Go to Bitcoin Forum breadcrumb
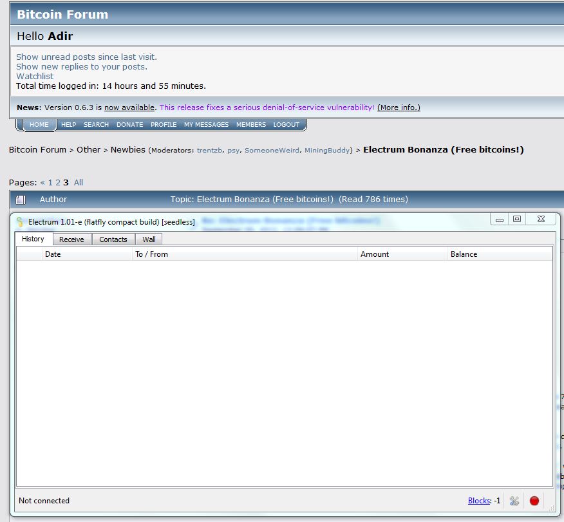564x522 pixels. (37, 149)
